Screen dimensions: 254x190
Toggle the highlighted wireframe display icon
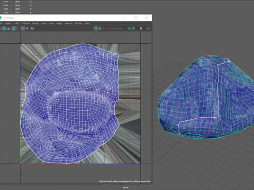[x=4, y=28]
